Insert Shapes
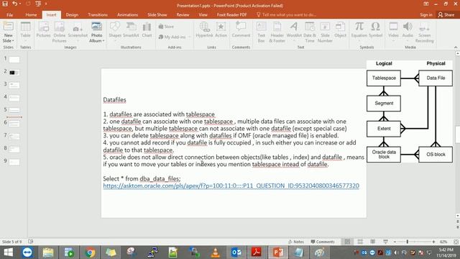Screen dimensions: 460x259 click(115, 30)
